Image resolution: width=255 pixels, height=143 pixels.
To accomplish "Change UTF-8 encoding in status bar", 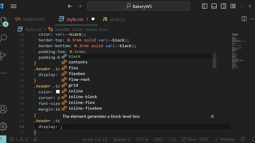I will 142,139.
